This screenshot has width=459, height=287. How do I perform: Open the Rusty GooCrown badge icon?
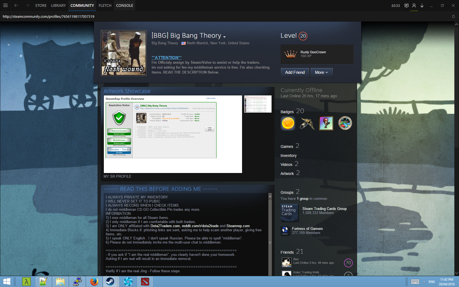(290, 54)
